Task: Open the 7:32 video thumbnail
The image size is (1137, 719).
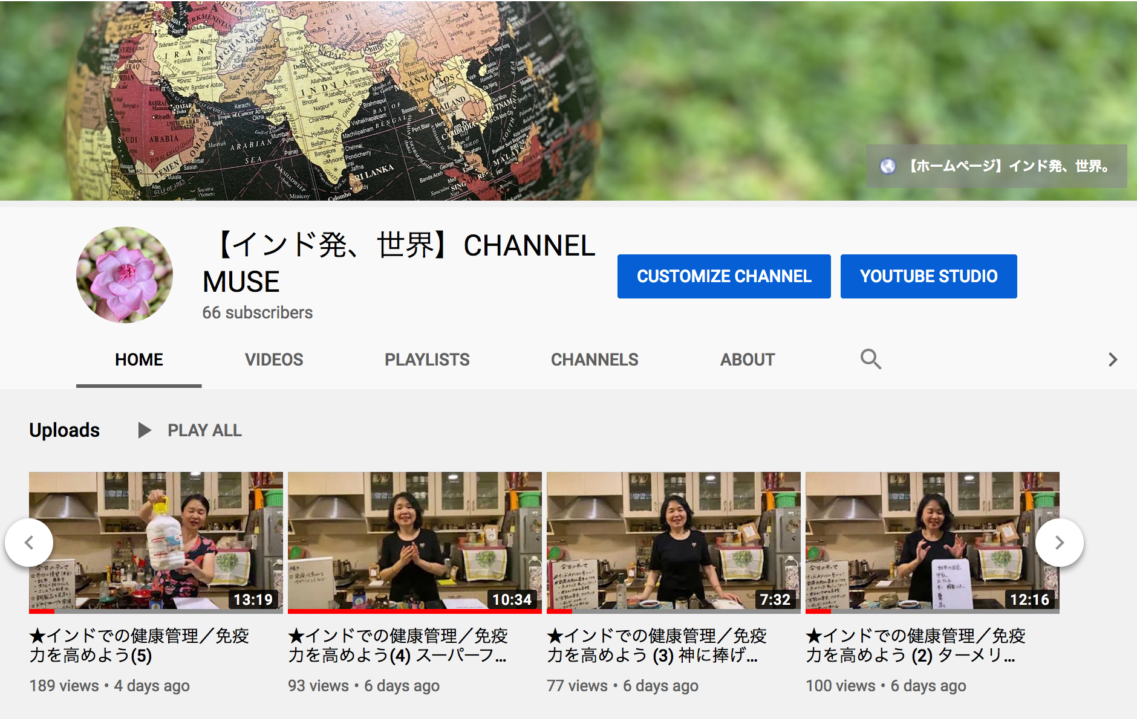Action: point(674,543)
